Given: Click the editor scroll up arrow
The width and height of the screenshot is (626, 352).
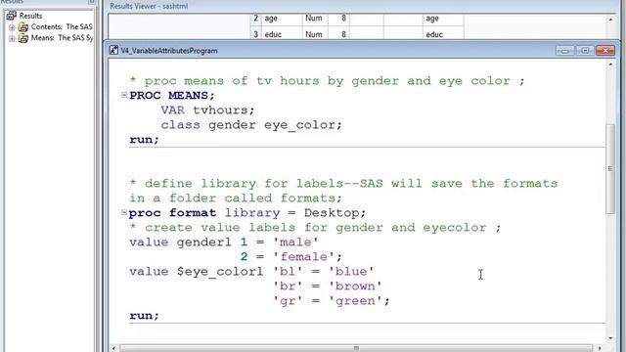Looking at the screenshot, I should (x=610, y=65).
